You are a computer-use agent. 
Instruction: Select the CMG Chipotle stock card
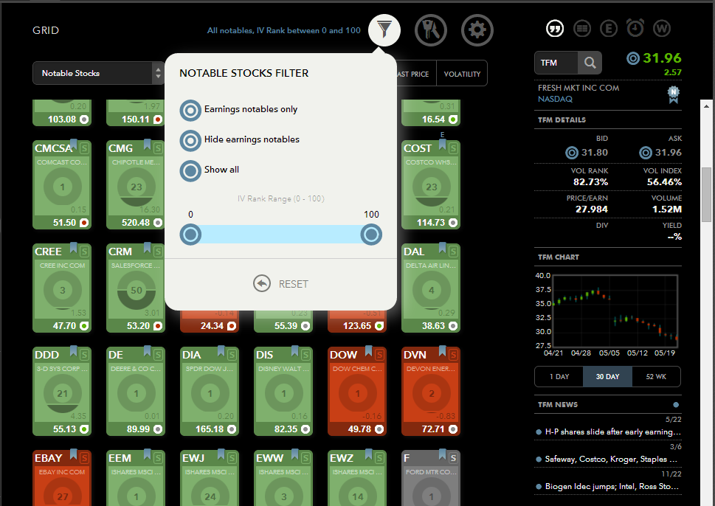136,184
